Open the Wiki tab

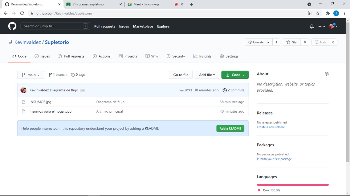pyautogui.click(x=152, y=56)
